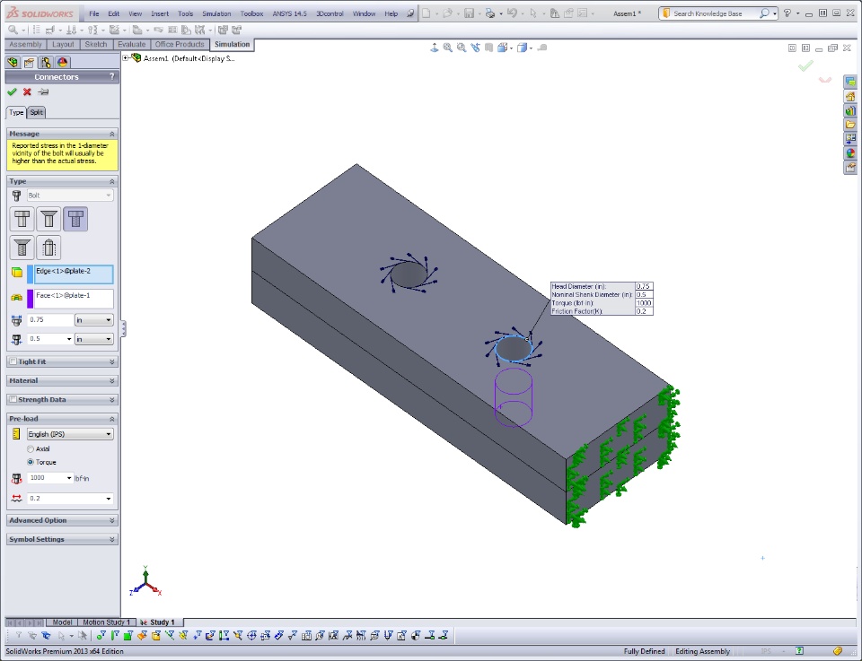This screenshot has height=661, width=862.
Task: Open the connector type Bolt dropdown
Action: (70, 196)
